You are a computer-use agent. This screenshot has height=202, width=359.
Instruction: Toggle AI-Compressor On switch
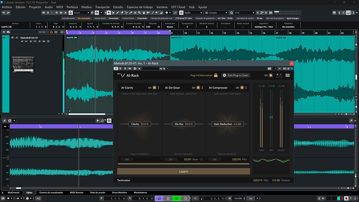click(242, 88)
